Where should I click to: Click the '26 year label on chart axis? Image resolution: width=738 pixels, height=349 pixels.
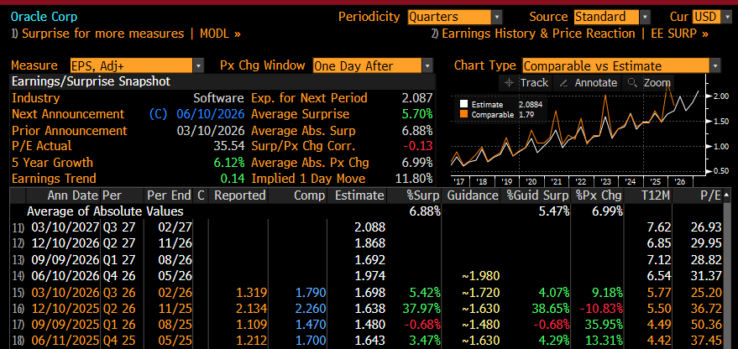click(x=680, y=181)
